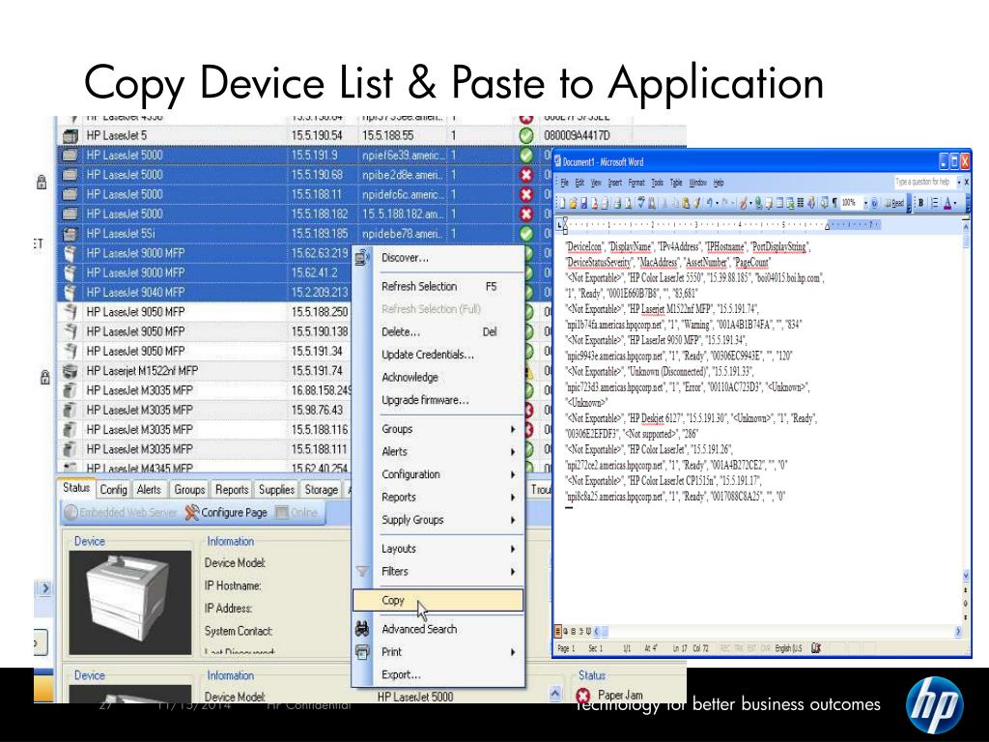989x742 pixels.
Task: Click the Save diskette icon in Word
Action: pyautogui.click(x=584, y=203)
